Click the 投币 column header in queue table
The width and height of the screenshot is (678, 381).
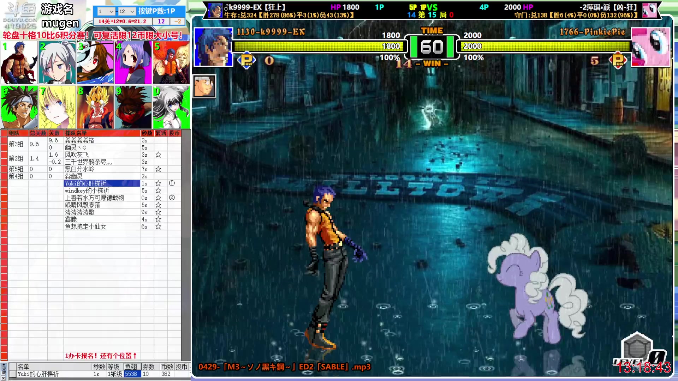coord(174,133)
